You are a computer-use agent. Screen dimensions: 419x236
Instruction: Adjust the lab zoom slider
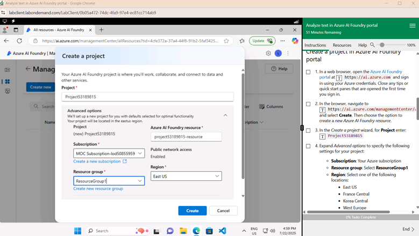pos(382,45)
